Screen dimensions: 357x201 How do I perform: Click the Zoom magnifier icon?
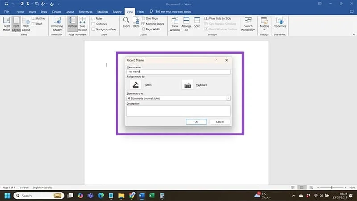click(126, 21)
